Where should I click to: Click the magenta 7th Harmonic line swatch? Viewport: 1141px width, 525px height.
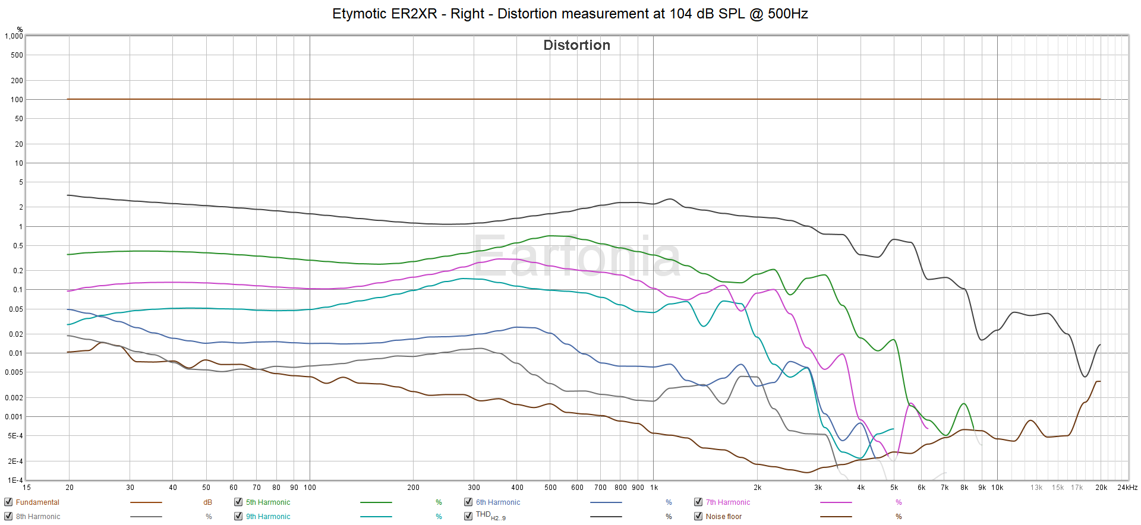click(x=836, y=502)
